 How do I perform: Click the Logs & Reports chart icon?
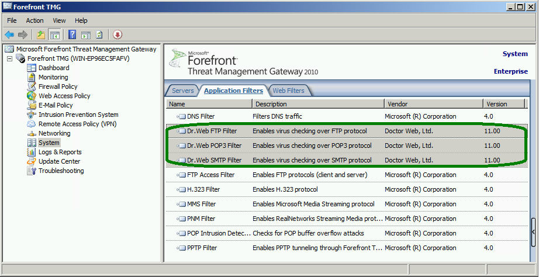[32, 152]
